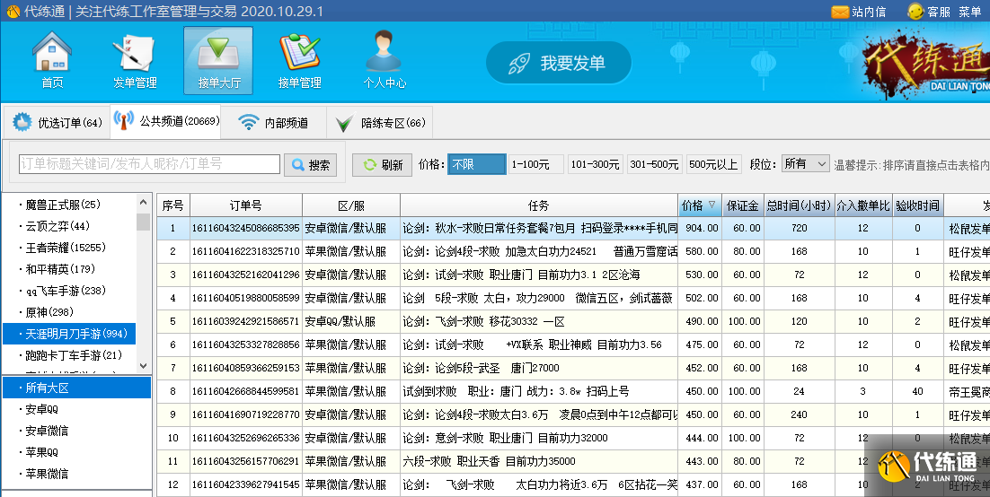Expand the 段位 dropdown
Image resolution: width=990 pixels, height=497 pixels.
(805, 164)
